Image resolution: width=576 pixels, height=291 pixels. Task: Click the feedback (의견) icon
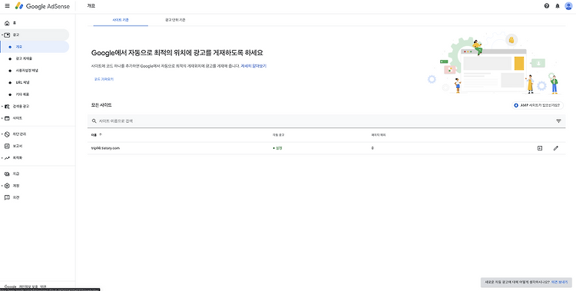pos(7,197)
